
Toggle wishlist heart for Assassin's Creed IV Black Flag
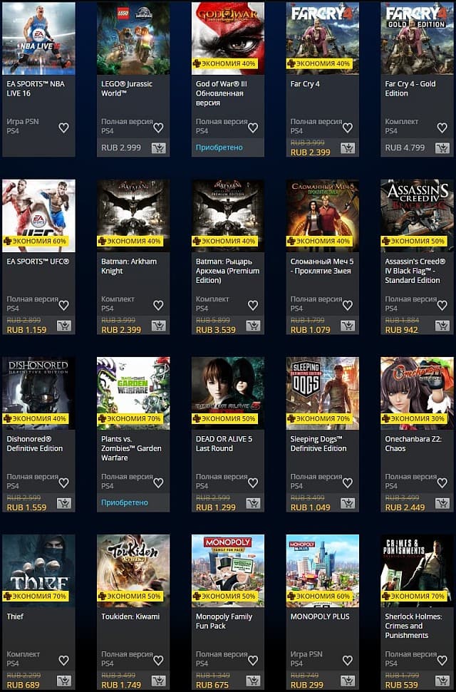[442, 306]
